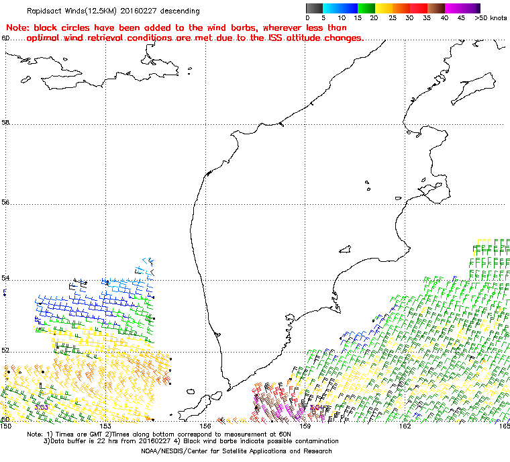
Task: Click the "0" label under the color bar
Action: coord(308,18)
